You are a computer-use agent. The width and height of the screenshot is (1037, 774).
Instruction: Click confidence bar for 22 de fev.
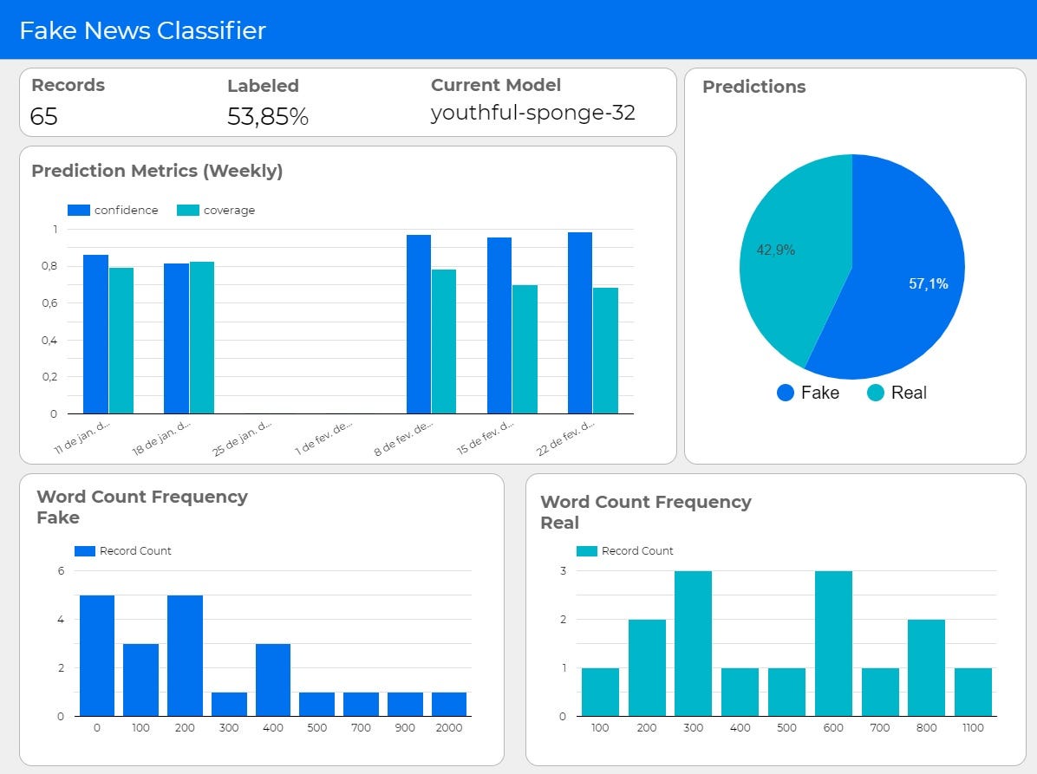point(580,322)
